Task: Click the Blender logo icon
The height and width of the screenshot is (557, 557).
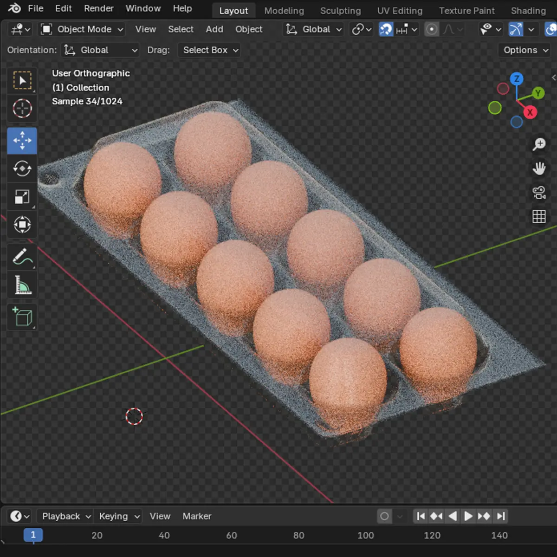Action: pos(14,8)
